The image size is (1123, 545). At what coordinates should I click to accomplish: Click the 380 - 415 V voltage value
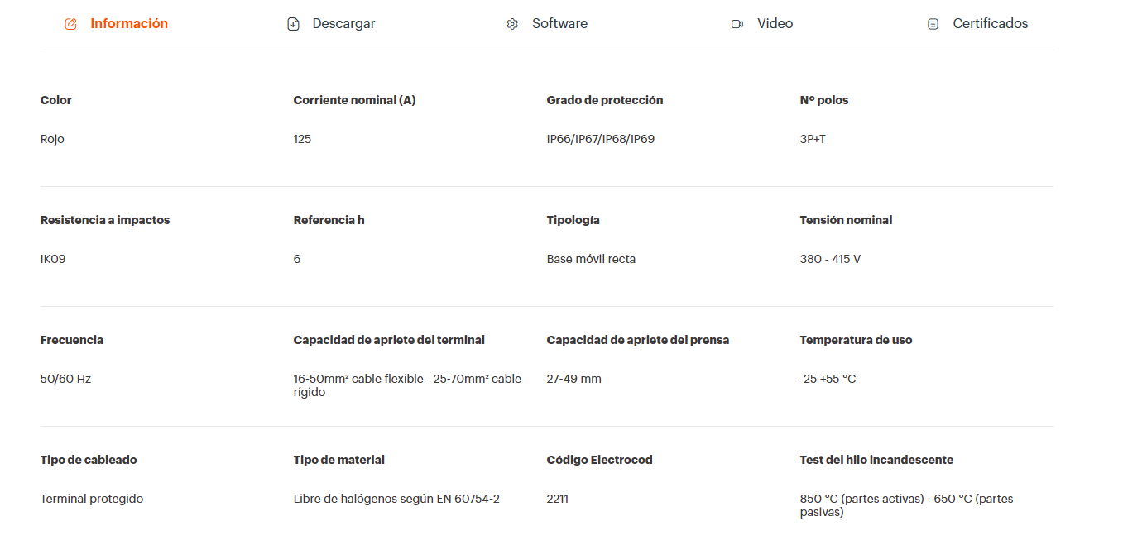[830, 259]
